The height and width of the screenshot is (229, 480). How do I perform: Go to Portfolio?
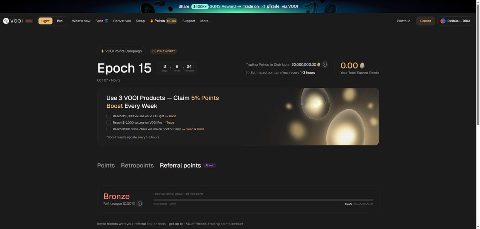404,21
